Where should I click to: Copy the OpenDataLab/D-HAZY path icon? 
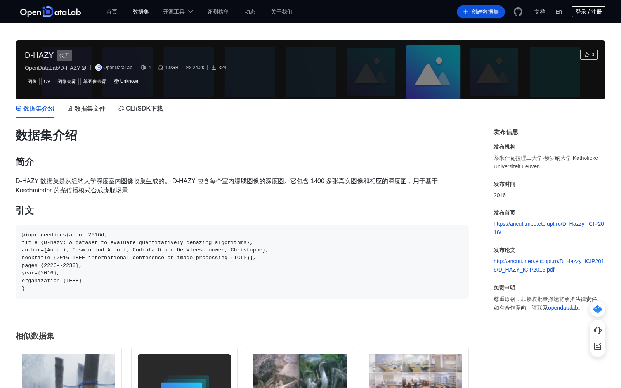pyautogui.click(x=84, y=68)
